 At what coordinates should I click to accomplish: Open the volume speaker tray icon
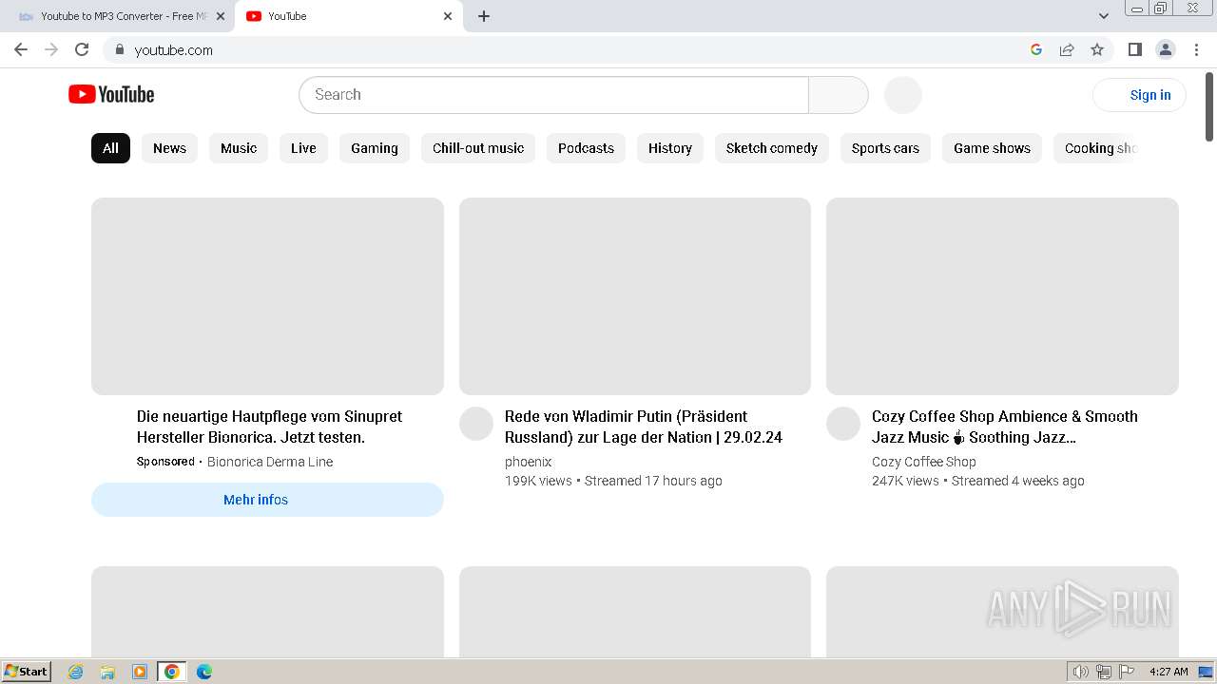coord(1081,672)
